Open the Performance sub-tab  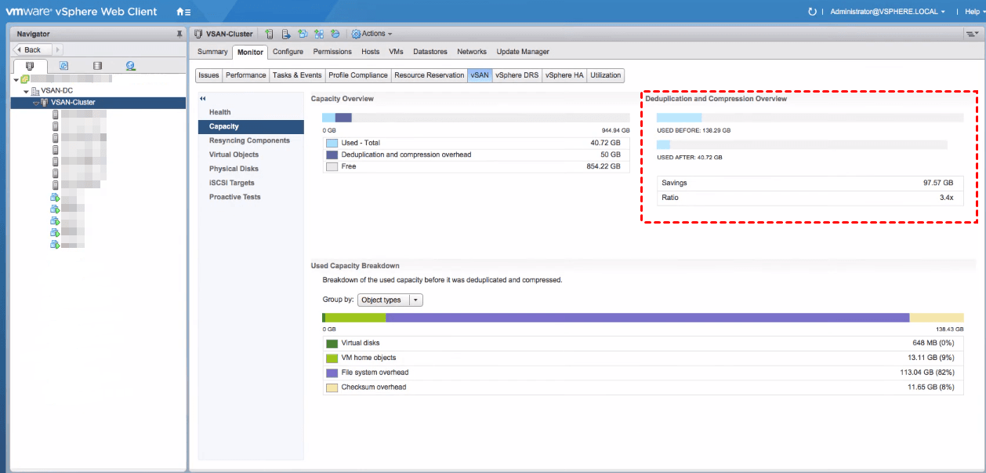point(245,75)
